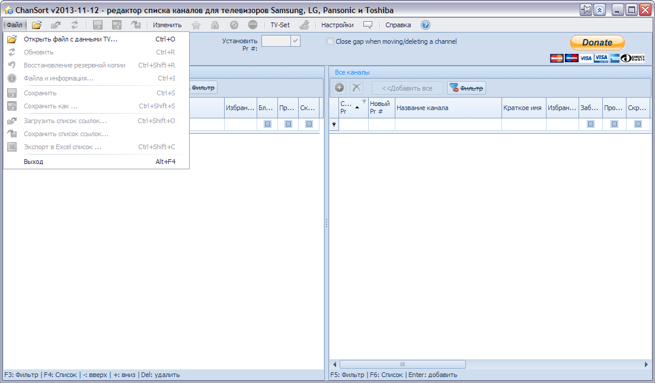Open the Установить Pr # dropdown arrow

coord(295,41)
